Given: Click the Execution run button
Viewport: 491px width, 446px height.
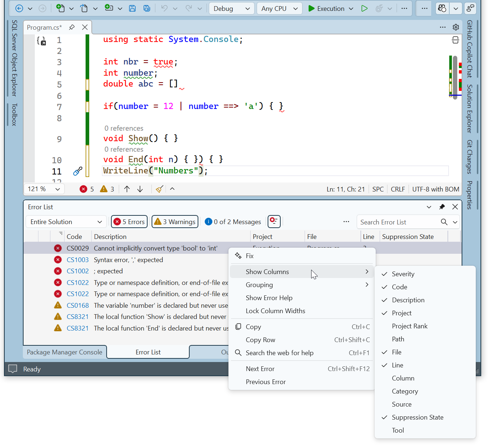Looking at the screenshot, I should 326,8.
